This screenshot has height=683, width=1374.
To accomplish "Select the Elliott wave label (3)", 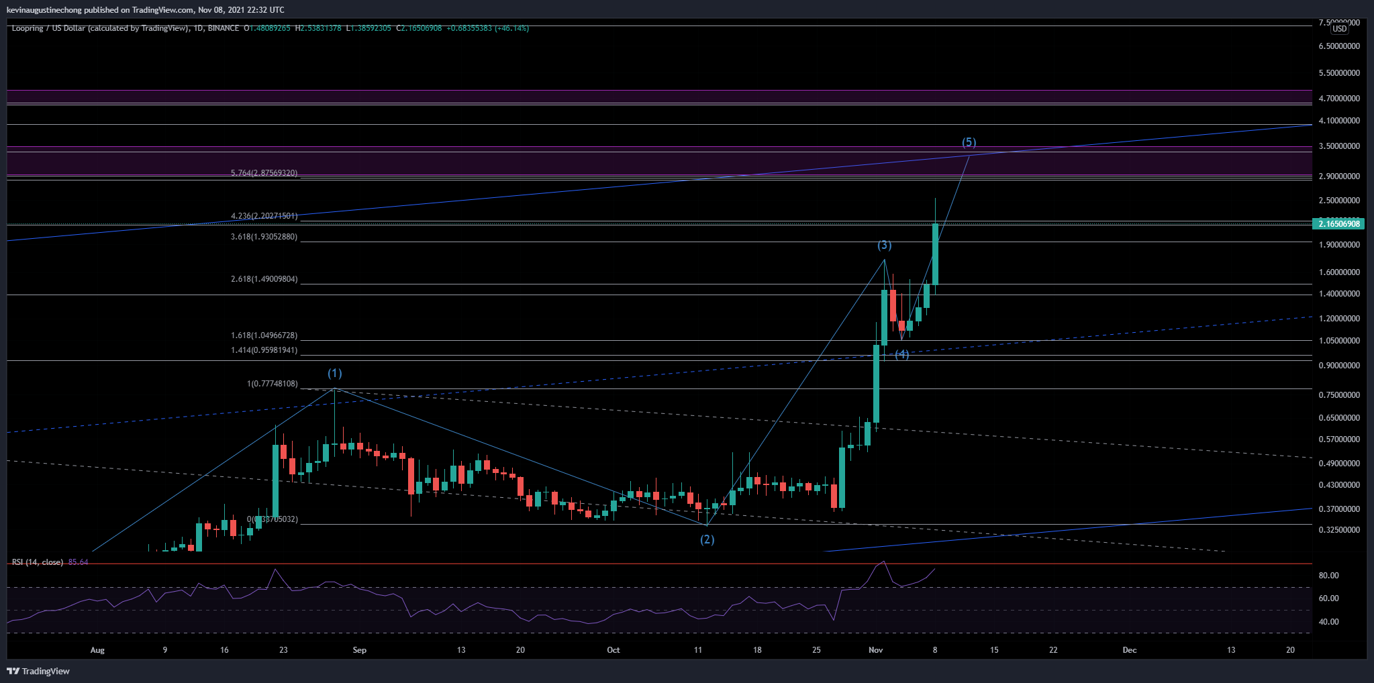I will 885,246.
